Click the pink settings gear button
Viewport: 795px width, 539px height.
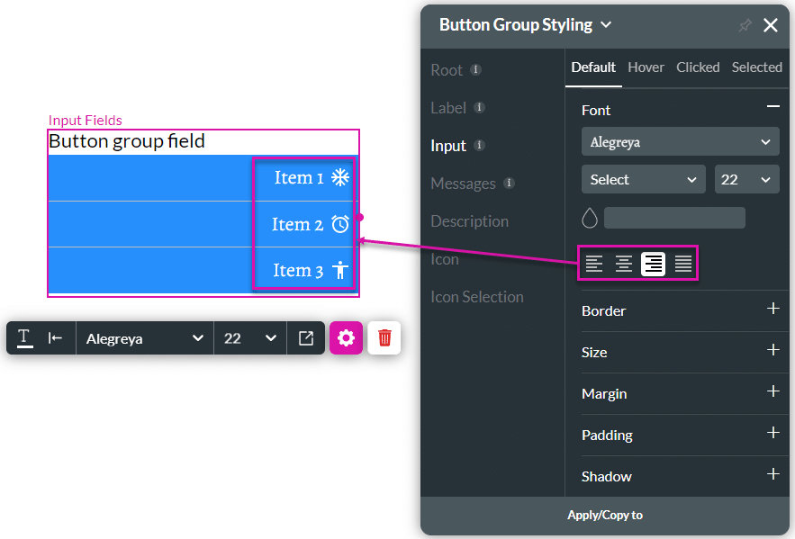pyautogui.click(x=346, y=338)
